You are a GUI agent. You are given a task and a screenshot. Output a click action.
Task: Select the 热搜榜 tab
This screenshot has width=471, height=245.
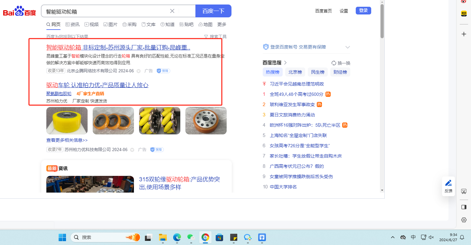coord(273,72)
